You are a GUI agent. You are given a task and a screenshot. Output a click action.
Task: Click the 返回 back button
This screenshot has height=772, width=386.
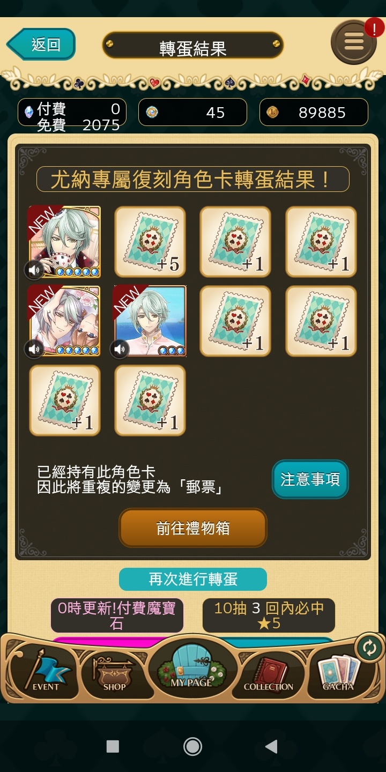[41, 44]
